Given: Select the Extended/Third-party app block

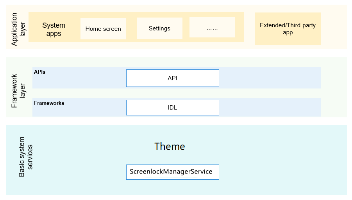Looking at the screenshot, I should 288,29.
